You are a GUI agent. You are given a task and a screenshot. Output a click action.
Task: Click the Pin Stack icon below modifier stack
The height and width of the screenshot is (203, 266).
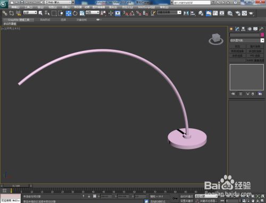[233, 94]
